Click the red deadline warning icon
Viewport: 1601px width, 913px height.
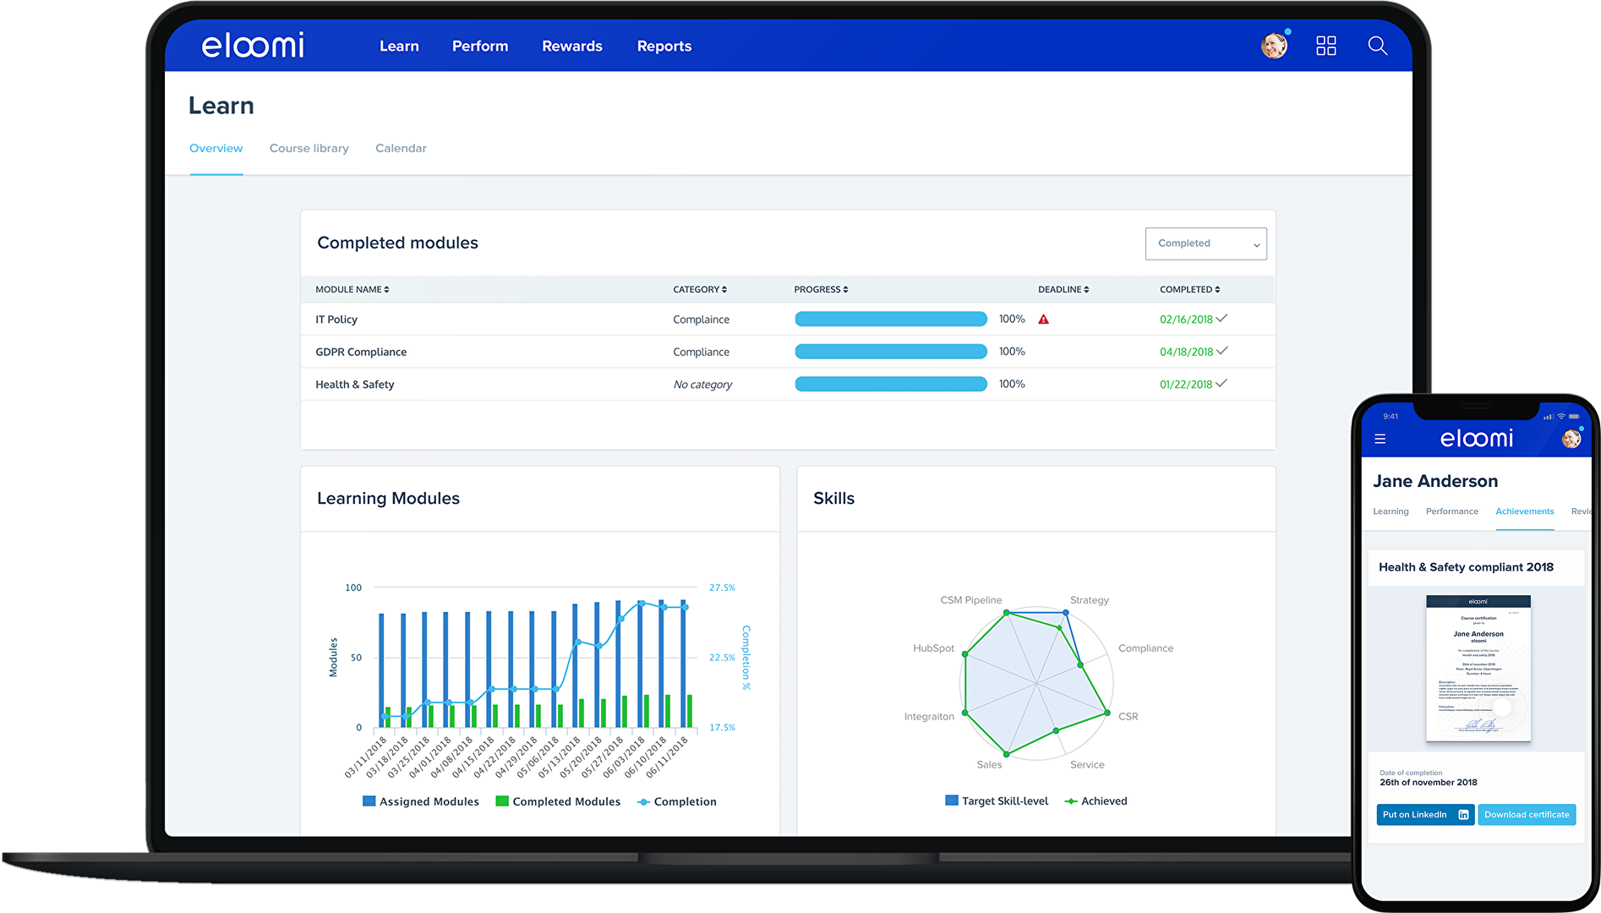point(1043,320)
